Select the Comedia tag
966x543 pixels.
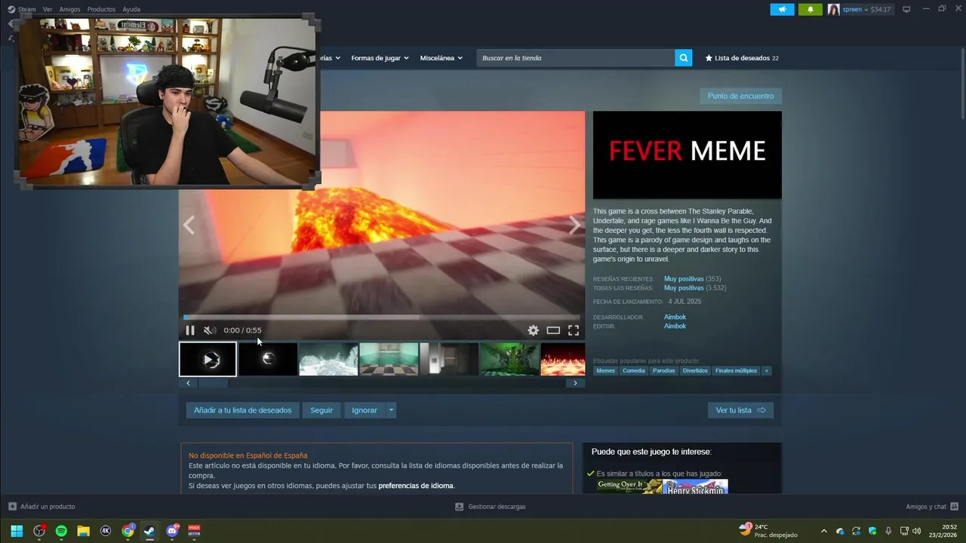coord(634,371)
